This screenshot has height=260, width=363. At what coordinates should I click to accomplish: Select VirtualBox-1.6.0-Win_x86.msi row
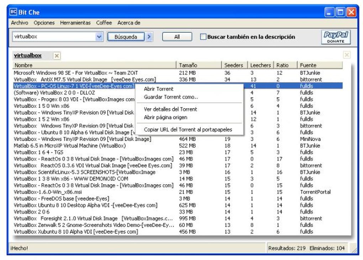[178, 192]
